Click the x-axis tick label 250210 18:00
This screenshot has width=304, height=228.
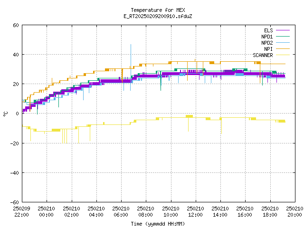tap(270, 212)
